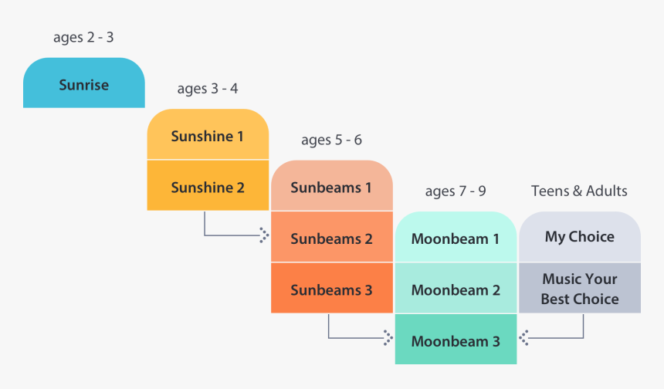
Task: Select the Moonbeam 1 block
Action: click(456, 238)
